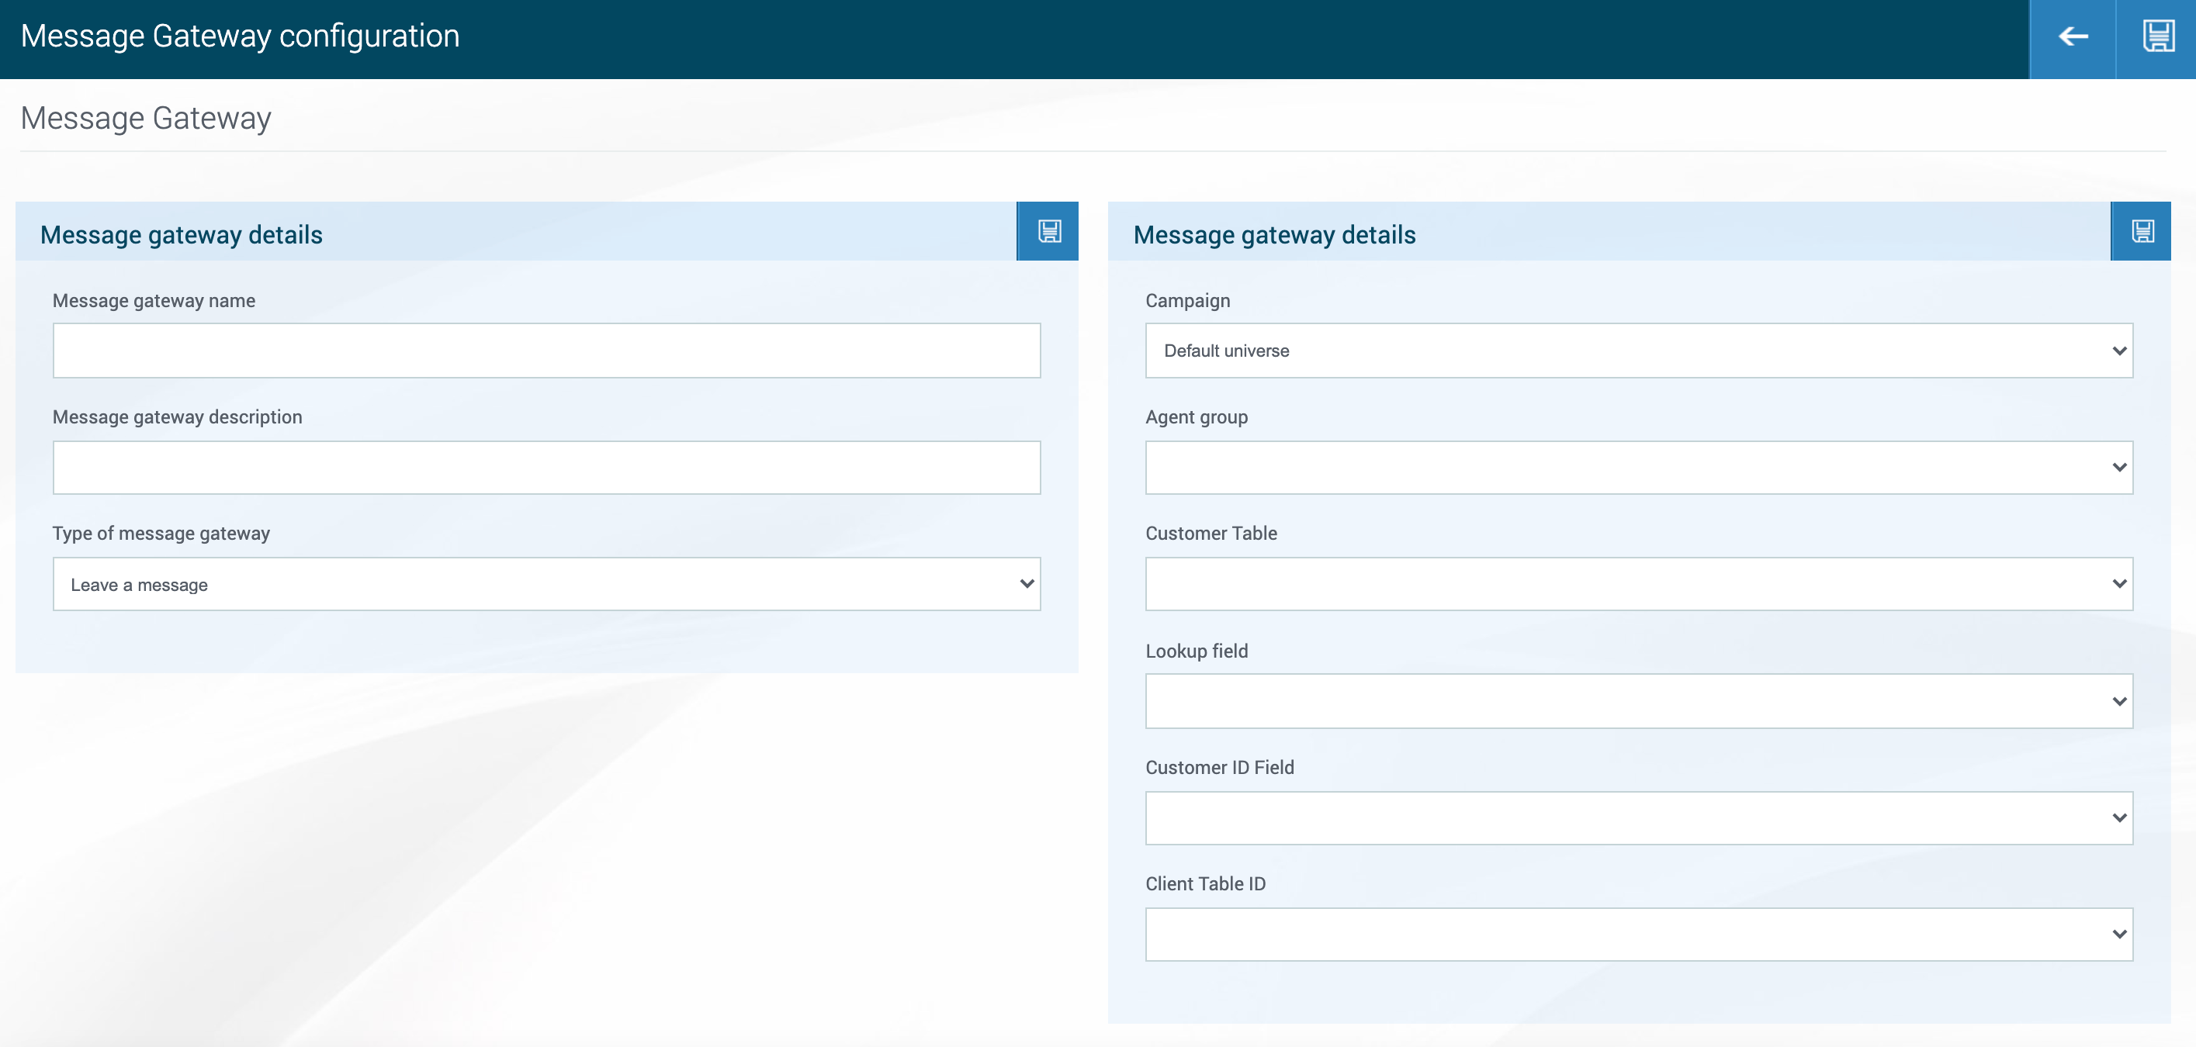Open the Customer ID Field dropdown
The height and width of the screenshot is (1047, 2196).
pyautogui.click(x=1639, y=818)
